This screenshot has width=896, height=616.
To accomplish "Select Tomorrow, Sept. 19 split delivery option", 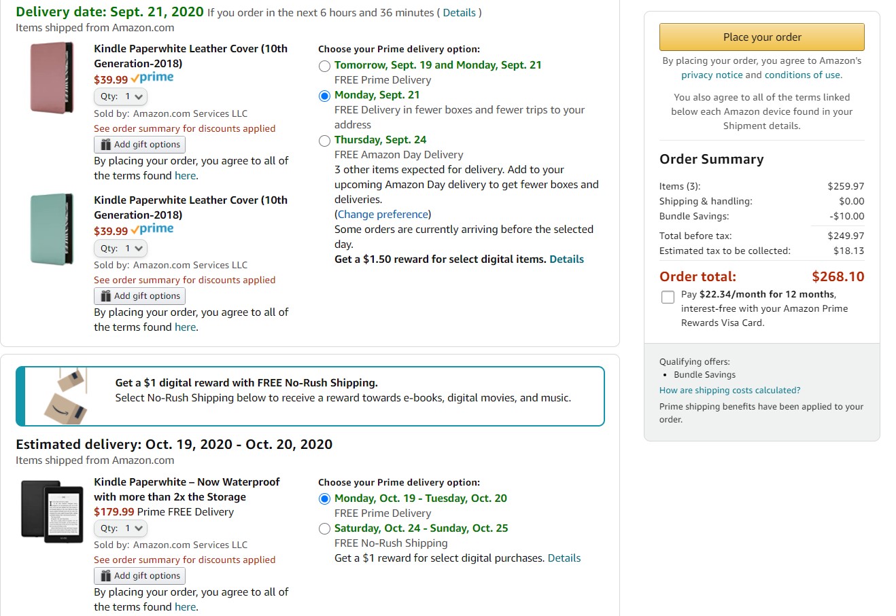I will 325,66.
